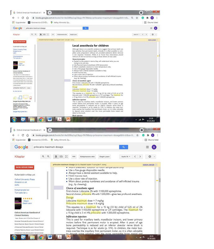
Task: Go to next page arrow in upper window
Action: coord(146,34)
